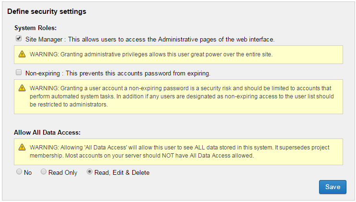Uncheck the Site Manager checkbox

(x=19, y=38)
